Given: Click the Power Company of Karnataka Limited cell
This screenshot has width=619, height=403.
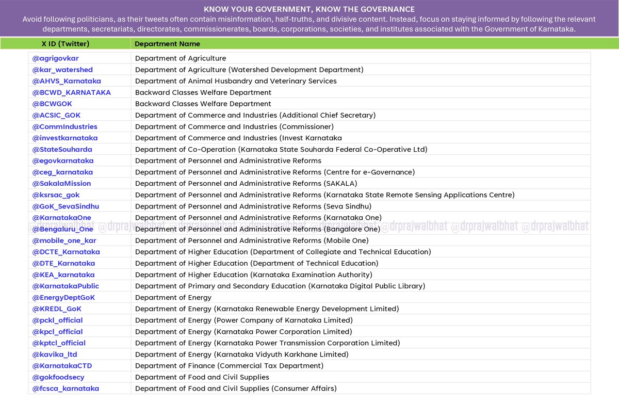Looking at the screenshot, I should 361,320.
